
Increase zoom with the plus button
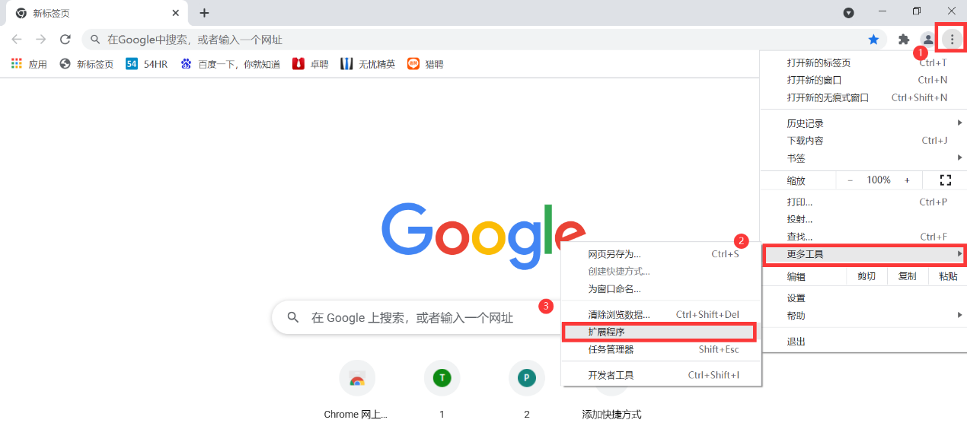[x=907, y=180]
